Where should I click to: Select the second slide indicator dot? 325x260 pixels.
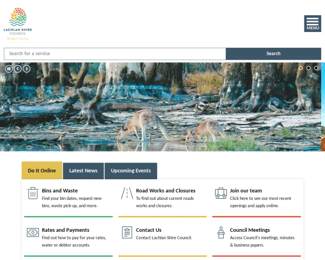pyautogui.click(x=308, y=68)
